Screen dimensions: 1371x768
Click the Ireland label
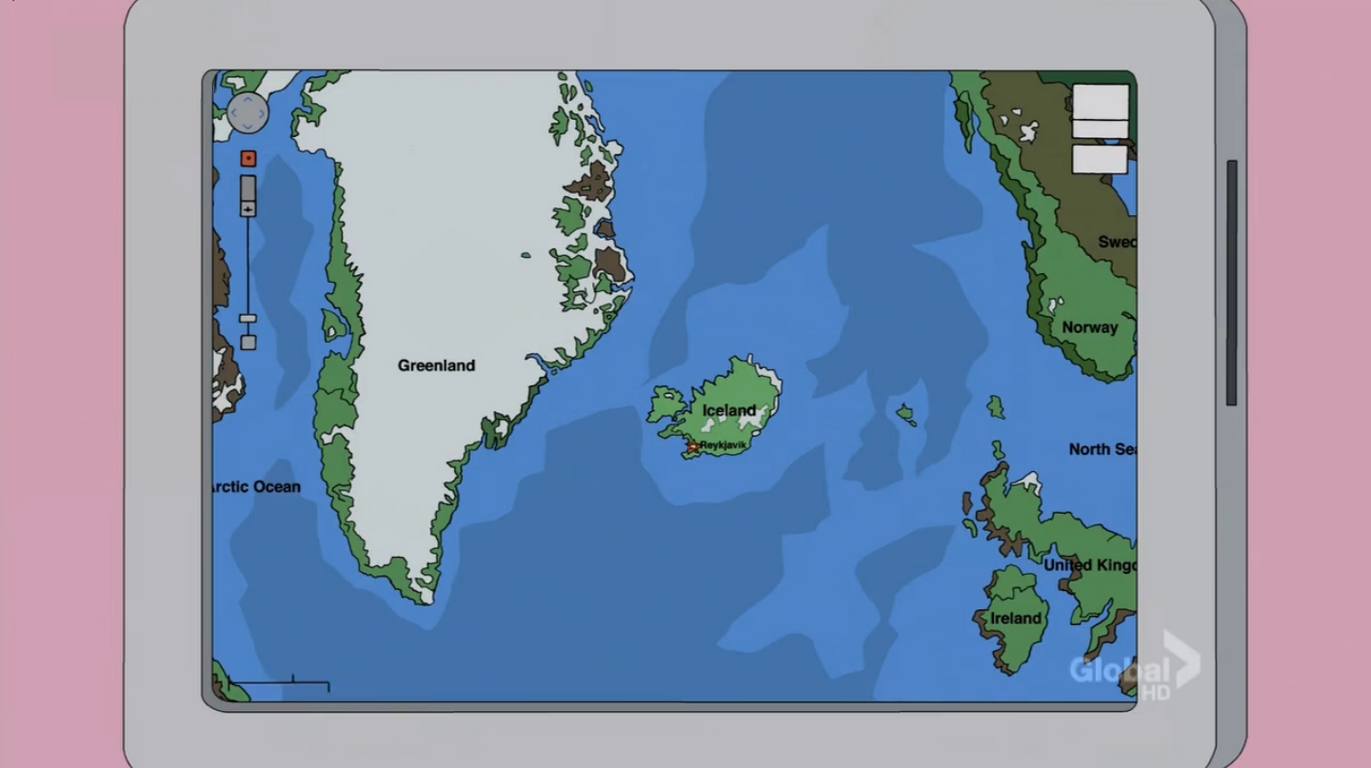click(x=1016, y=619)
